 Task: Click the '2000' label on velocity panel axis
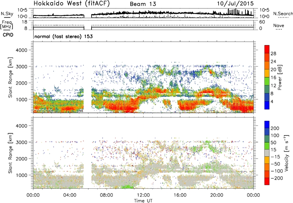[21, 159]
